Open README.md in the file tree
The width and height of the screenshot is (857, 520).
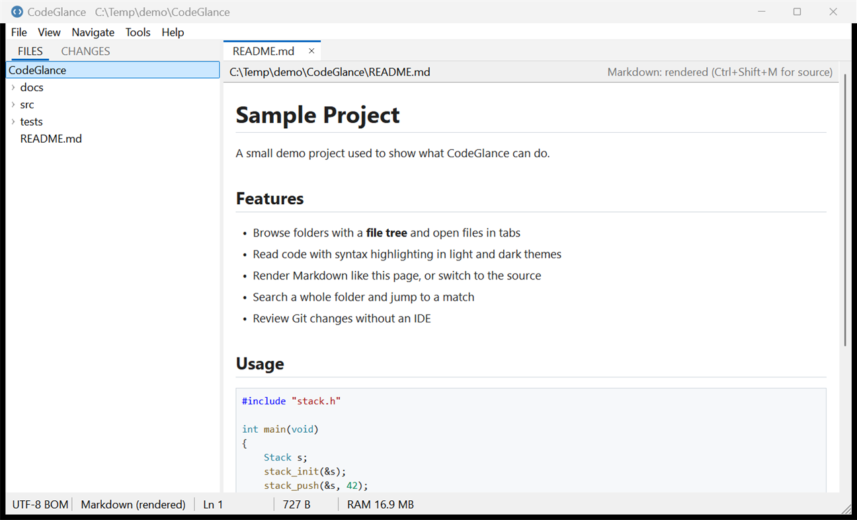click(x=51, y=139)
